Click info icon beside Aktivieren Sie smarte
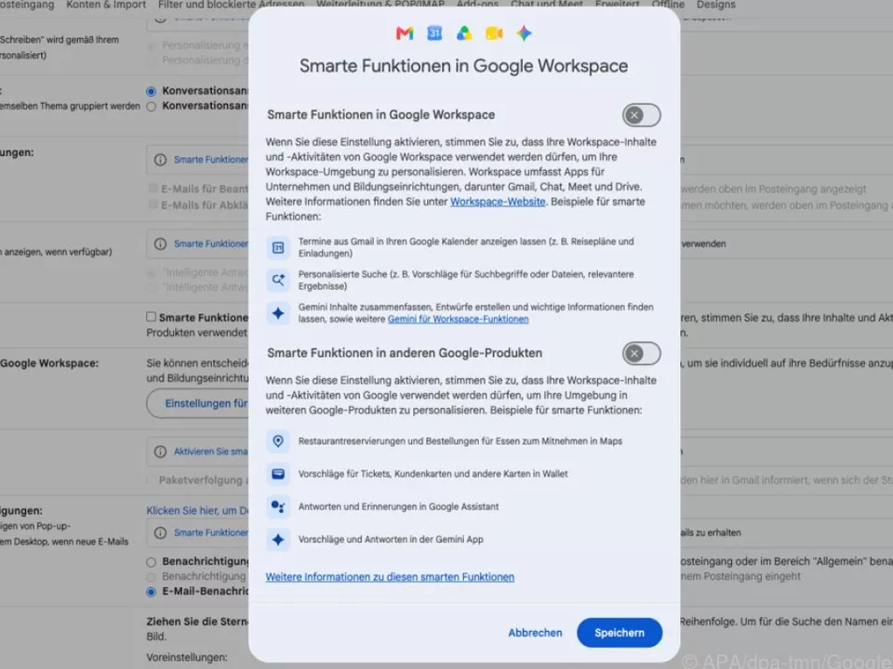 coord(161,452)
